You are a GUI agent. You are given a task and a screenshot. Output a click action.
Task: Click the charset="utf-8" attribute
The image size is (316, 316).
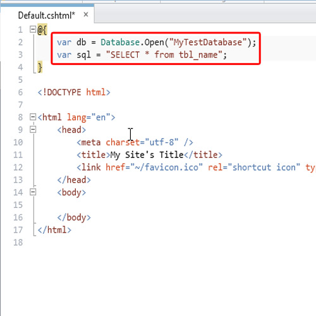142,142
